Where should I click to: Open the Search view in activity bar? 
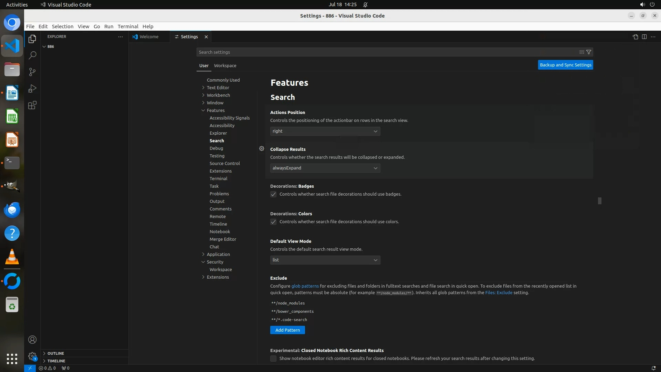pyautogui.click(x=32, y=55)
